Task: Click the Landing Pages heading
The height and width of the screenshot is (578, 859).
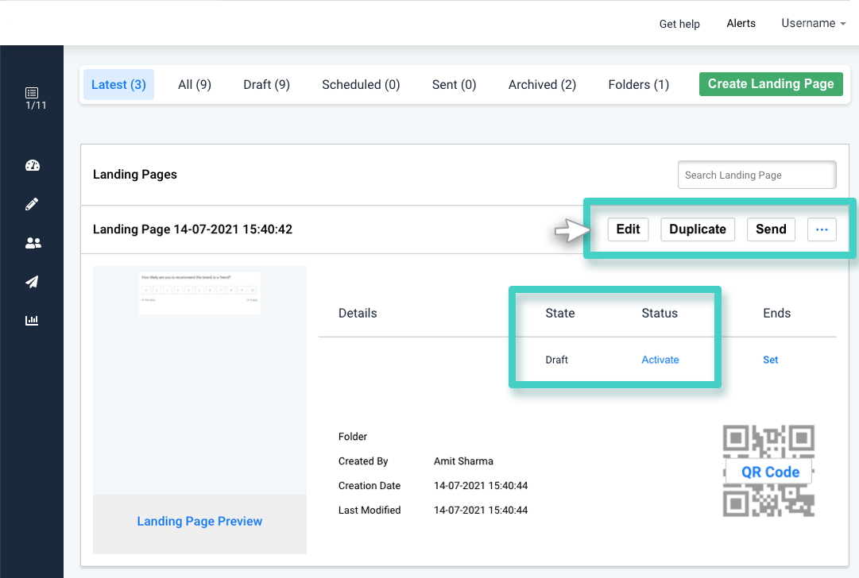Action: click(135, 174)
